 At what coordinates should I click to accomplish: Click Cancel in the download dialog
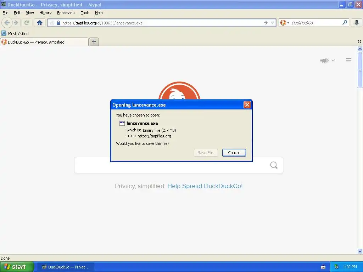[x=234, y=153]
